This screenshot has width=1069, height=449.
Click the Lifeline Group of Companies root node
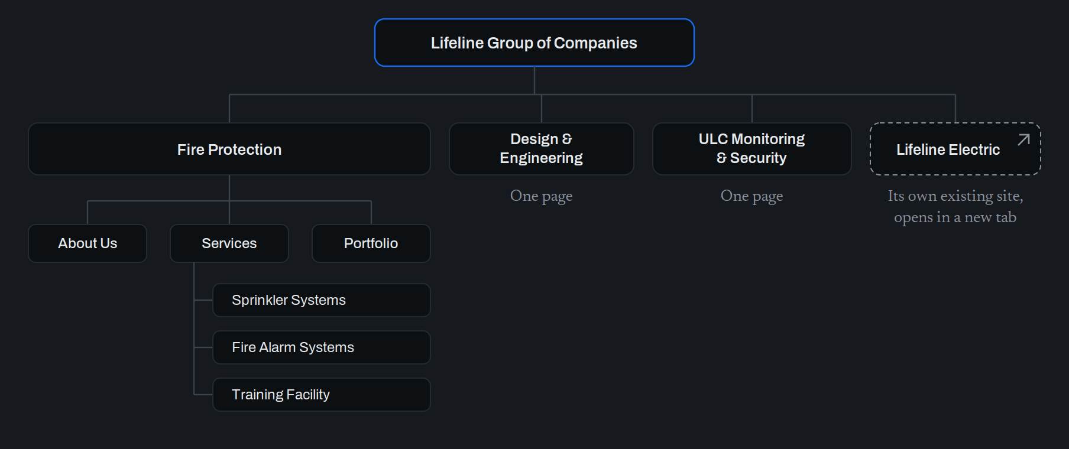534,43
